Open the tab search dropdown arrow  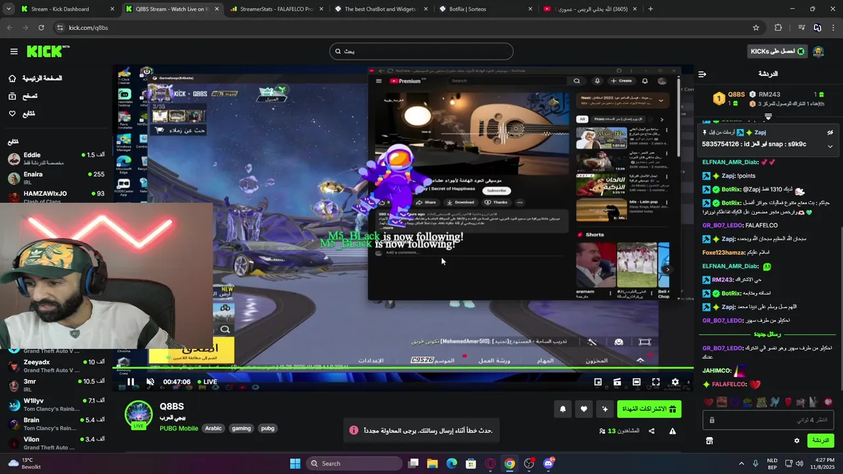(x=8, y=9)
